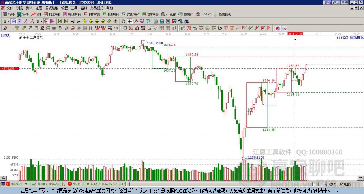Open the 江恩轮 Gann wheel
This screenshot has height=194, width=364.
coord(168,14)
